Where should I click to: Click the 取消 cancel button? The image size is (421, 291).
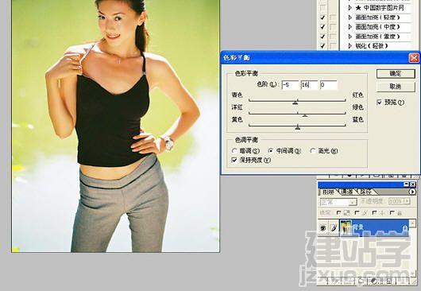tap(396, 87)
